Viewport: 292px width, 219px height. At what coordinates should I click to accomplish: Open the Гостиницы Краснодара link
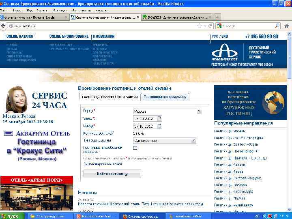pyautogui.click(x=234, y=191)
